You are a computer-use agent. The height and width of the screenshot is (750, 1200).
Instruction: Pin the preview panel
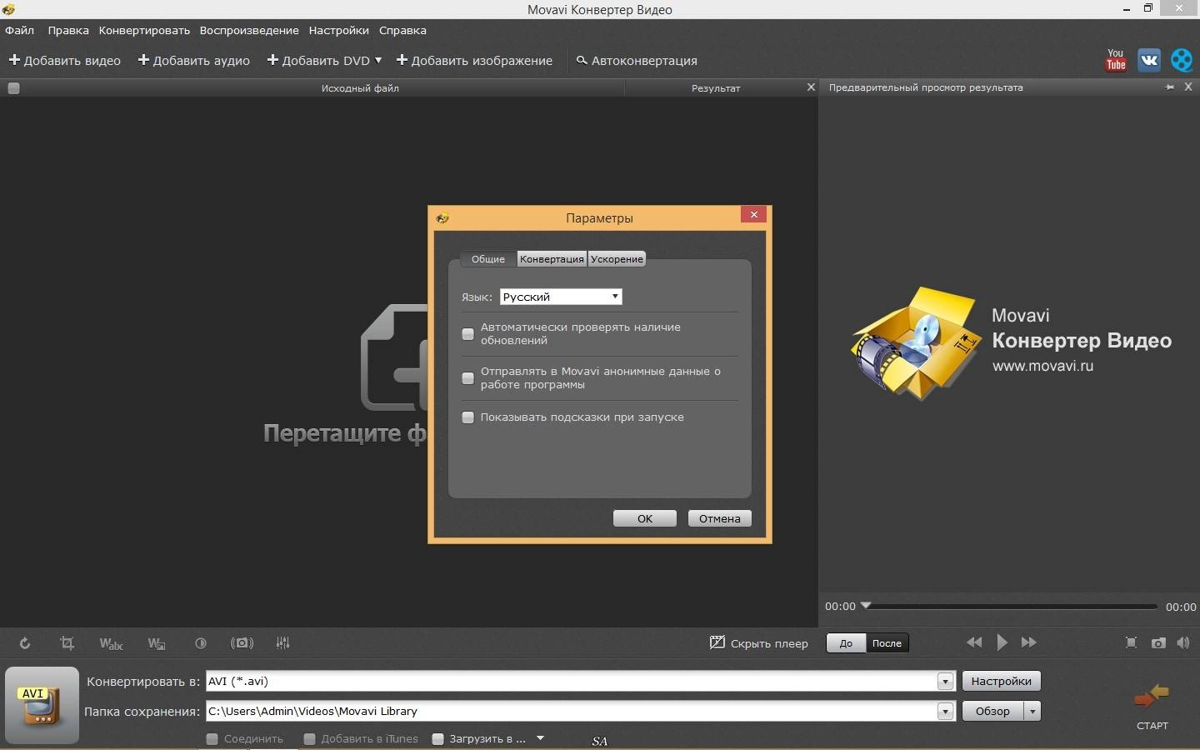pyautogui.click(x=1170, y=87)
